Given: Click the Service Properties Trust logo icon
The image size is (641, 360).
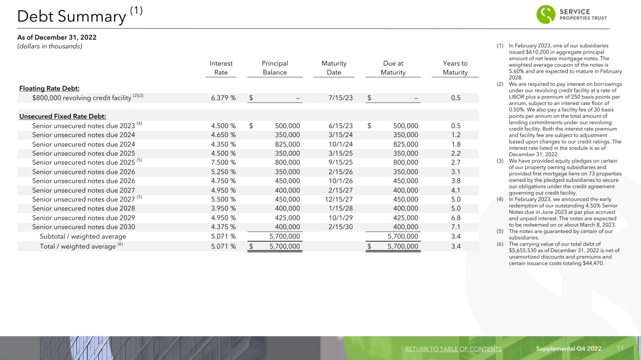Looking at the screenshot, I should tap(546, 15).
